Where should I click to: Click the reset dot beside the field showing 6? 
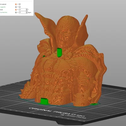pyautogui.click(x=18, y=10)
